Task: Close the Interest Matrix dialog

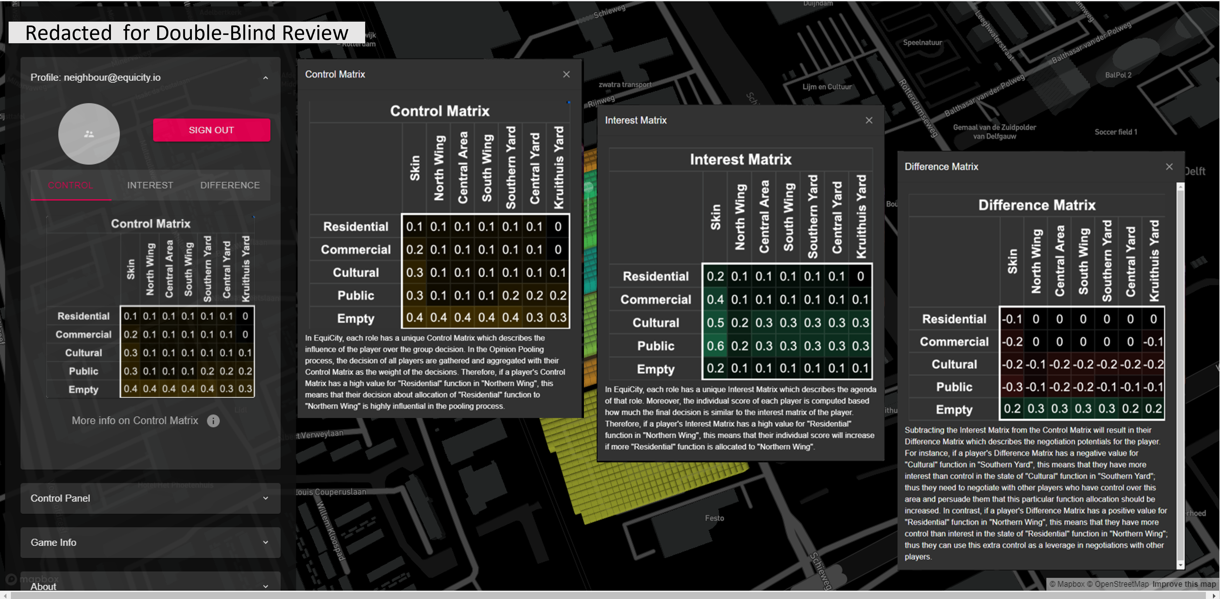Action: coord(869,120)
